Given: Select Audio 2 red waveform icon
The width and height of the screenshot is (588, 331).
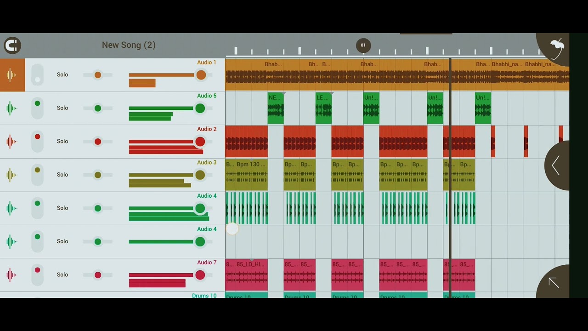Looking at the screenshot, I should pos(12,141).
